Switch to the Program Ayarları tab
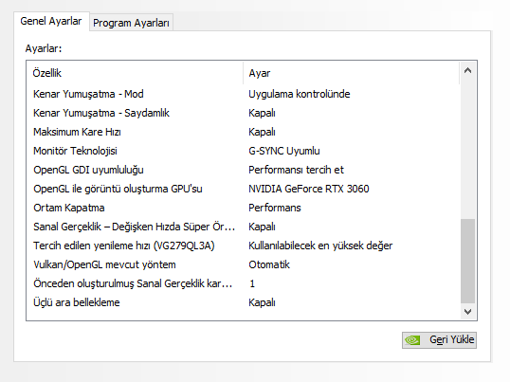Viewport: 510px width, 382px height. click(131, 23)
